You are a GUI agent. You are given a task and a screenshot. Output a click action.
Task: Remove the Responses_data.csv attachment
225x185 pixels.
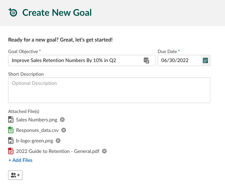point(64,130)
